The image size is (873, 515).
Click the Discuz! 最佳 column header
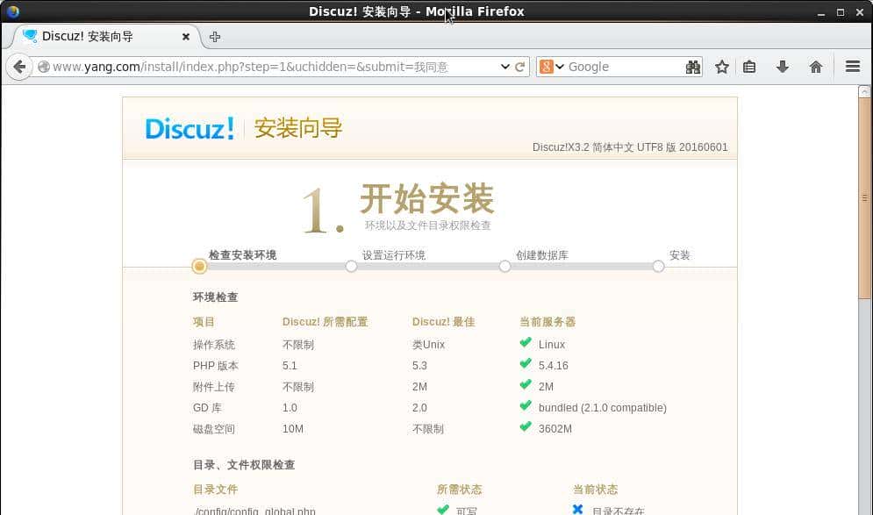click(444, 322)
